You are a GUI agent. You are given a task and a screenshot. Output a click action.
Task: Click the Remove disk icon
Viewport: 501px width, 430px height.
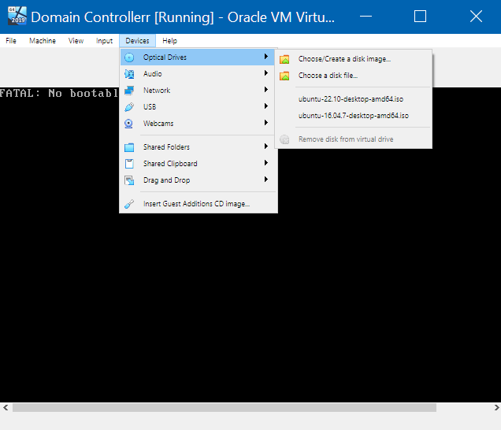click(284, 139)
